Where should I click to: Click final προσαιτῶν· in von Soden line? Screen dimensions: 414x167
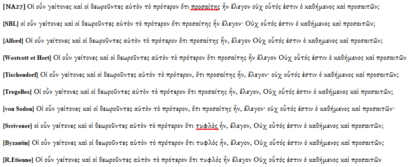(x=379, y=108)
